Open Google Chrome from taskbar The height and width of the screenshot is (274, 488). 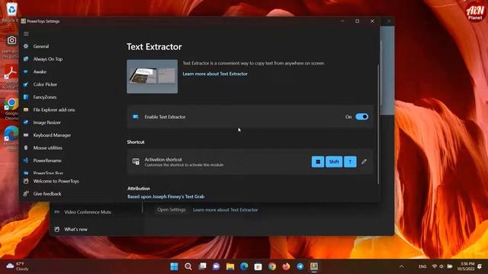pos(272,266)
